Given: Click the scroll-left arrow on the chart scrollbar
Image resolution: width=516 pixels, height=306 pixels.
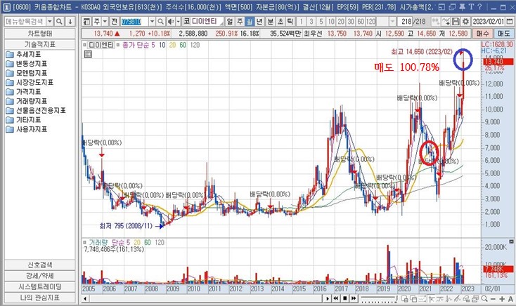Looking at the screenshot, I should [x=85, y=298].
